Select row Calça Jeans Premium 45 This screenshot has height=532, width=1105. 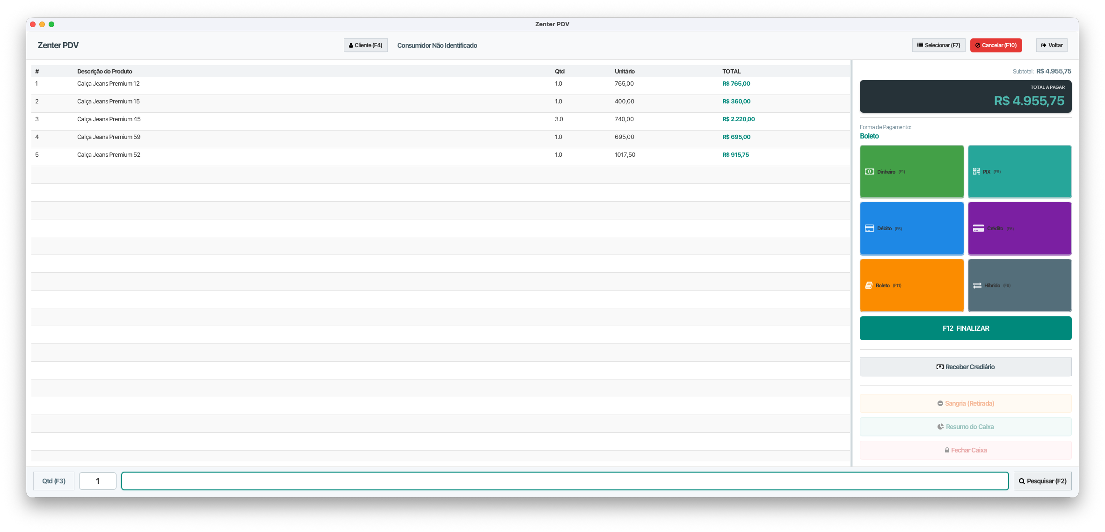(109, 119)
